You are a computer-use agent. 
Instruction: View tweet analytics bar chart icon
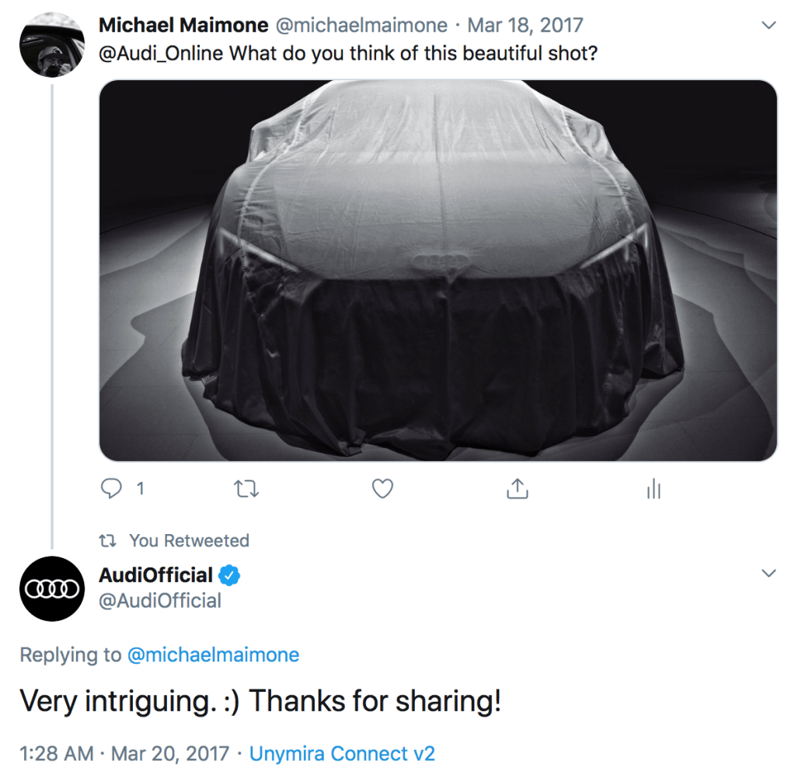[x=654, y=488]
